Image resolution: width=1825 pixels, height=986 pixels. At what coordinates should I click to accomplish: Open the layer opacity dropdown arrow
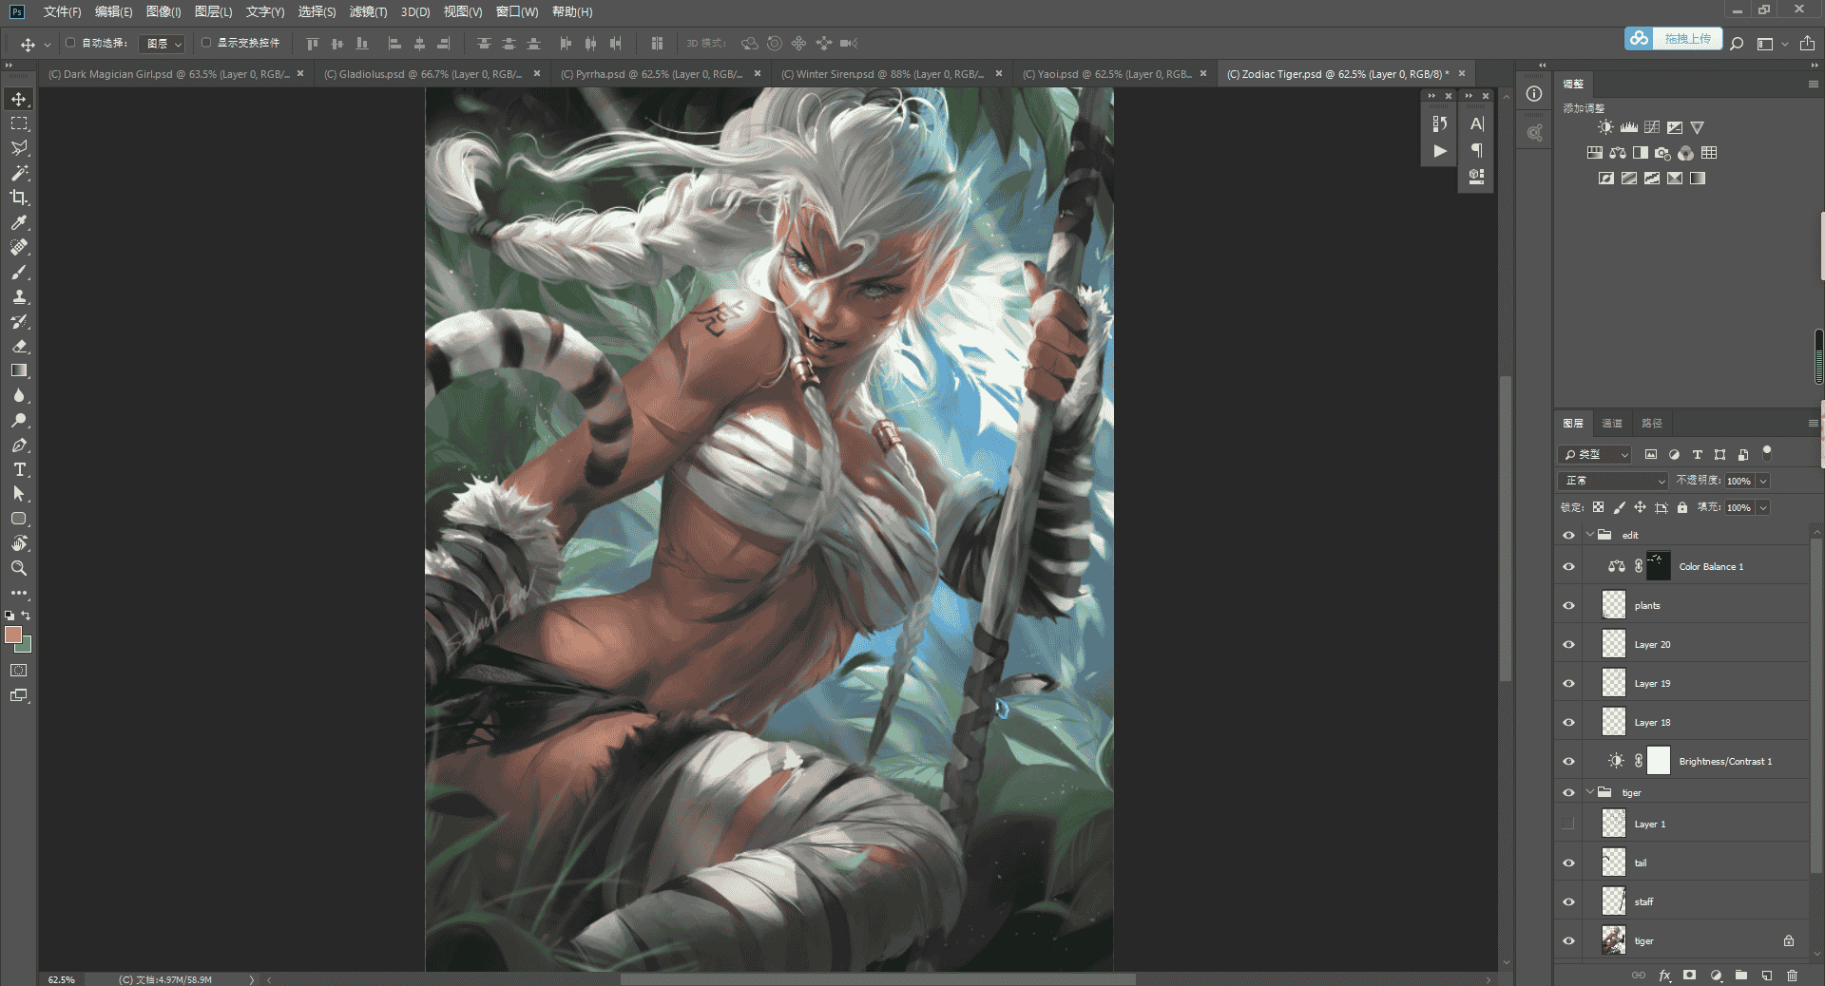1763,482
